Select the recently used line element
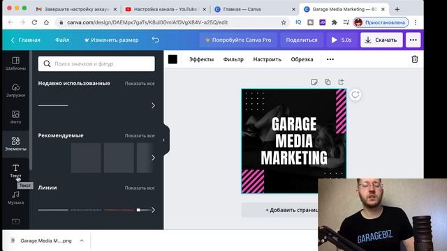Screen dimensions: 447x251 tap(53, 105)
